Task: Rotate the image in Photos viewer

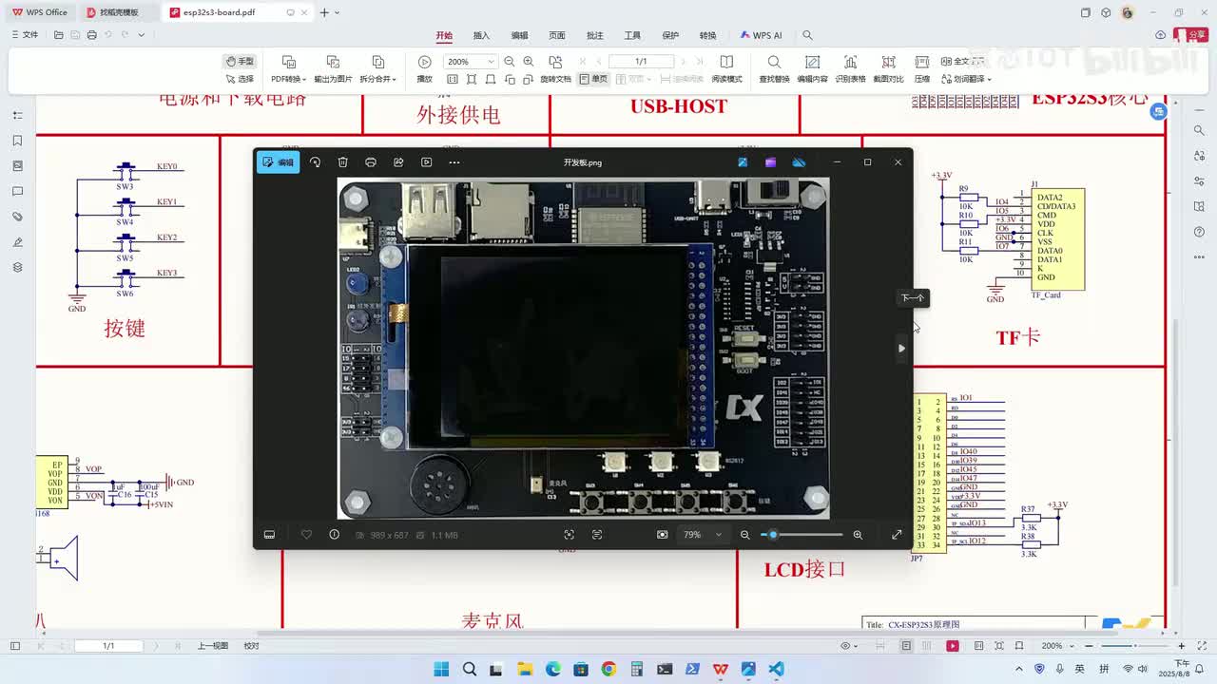Action: tap(315, 162)
